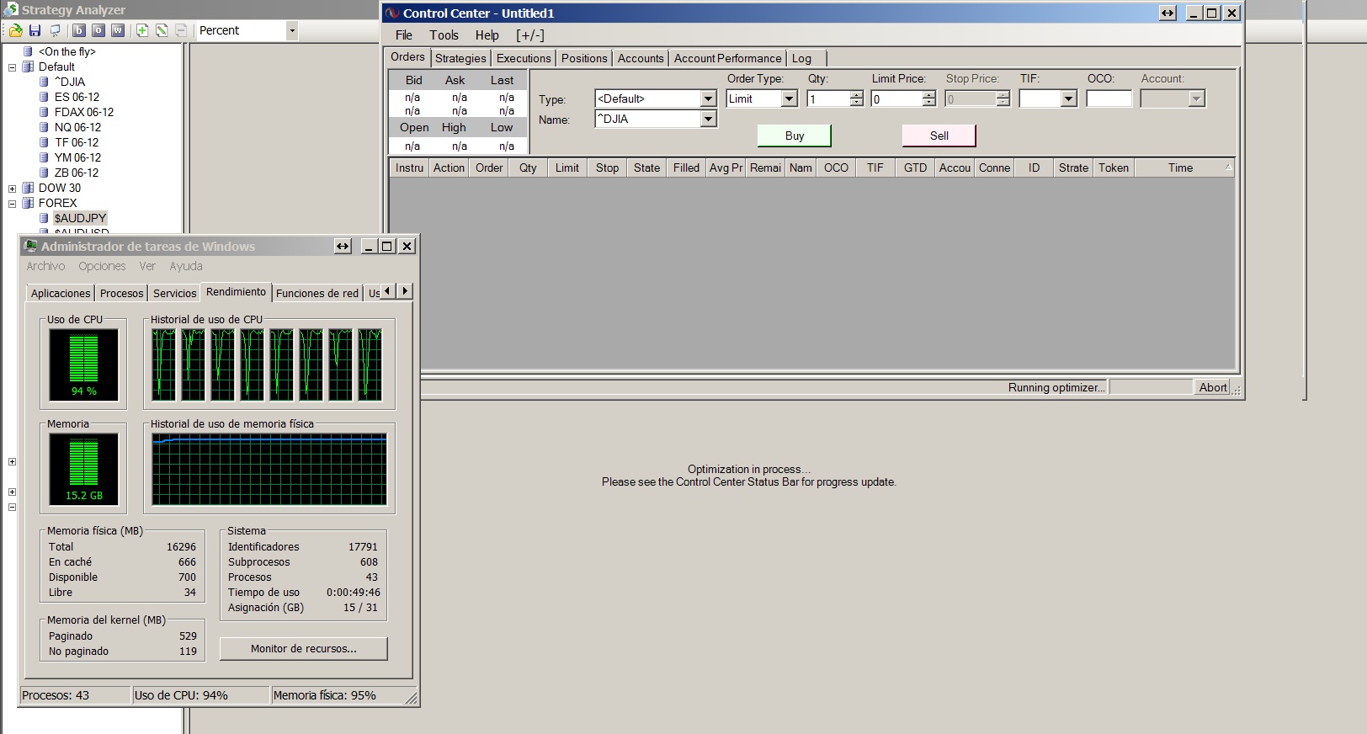Screen dimensions: 1367x734
Task: Click the 'b' backtest toolbar icon
Action: (78, 30)
